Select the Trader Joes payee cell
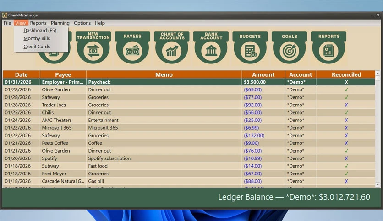 63,105
